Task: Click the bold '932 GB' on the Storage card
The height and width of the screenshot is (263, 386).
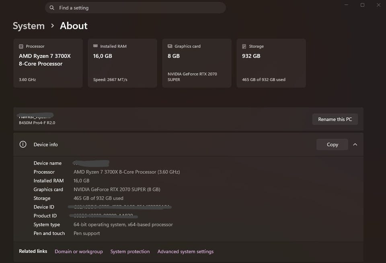Action: coord(251,56)
